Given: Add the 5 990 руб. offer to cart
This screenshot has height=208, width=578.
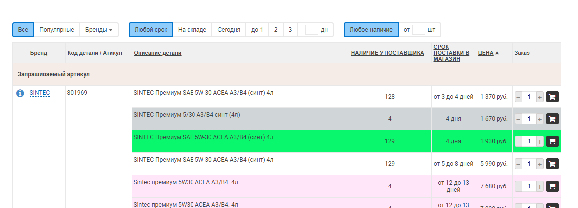Looking at the screenshot, I should [552, 164].
